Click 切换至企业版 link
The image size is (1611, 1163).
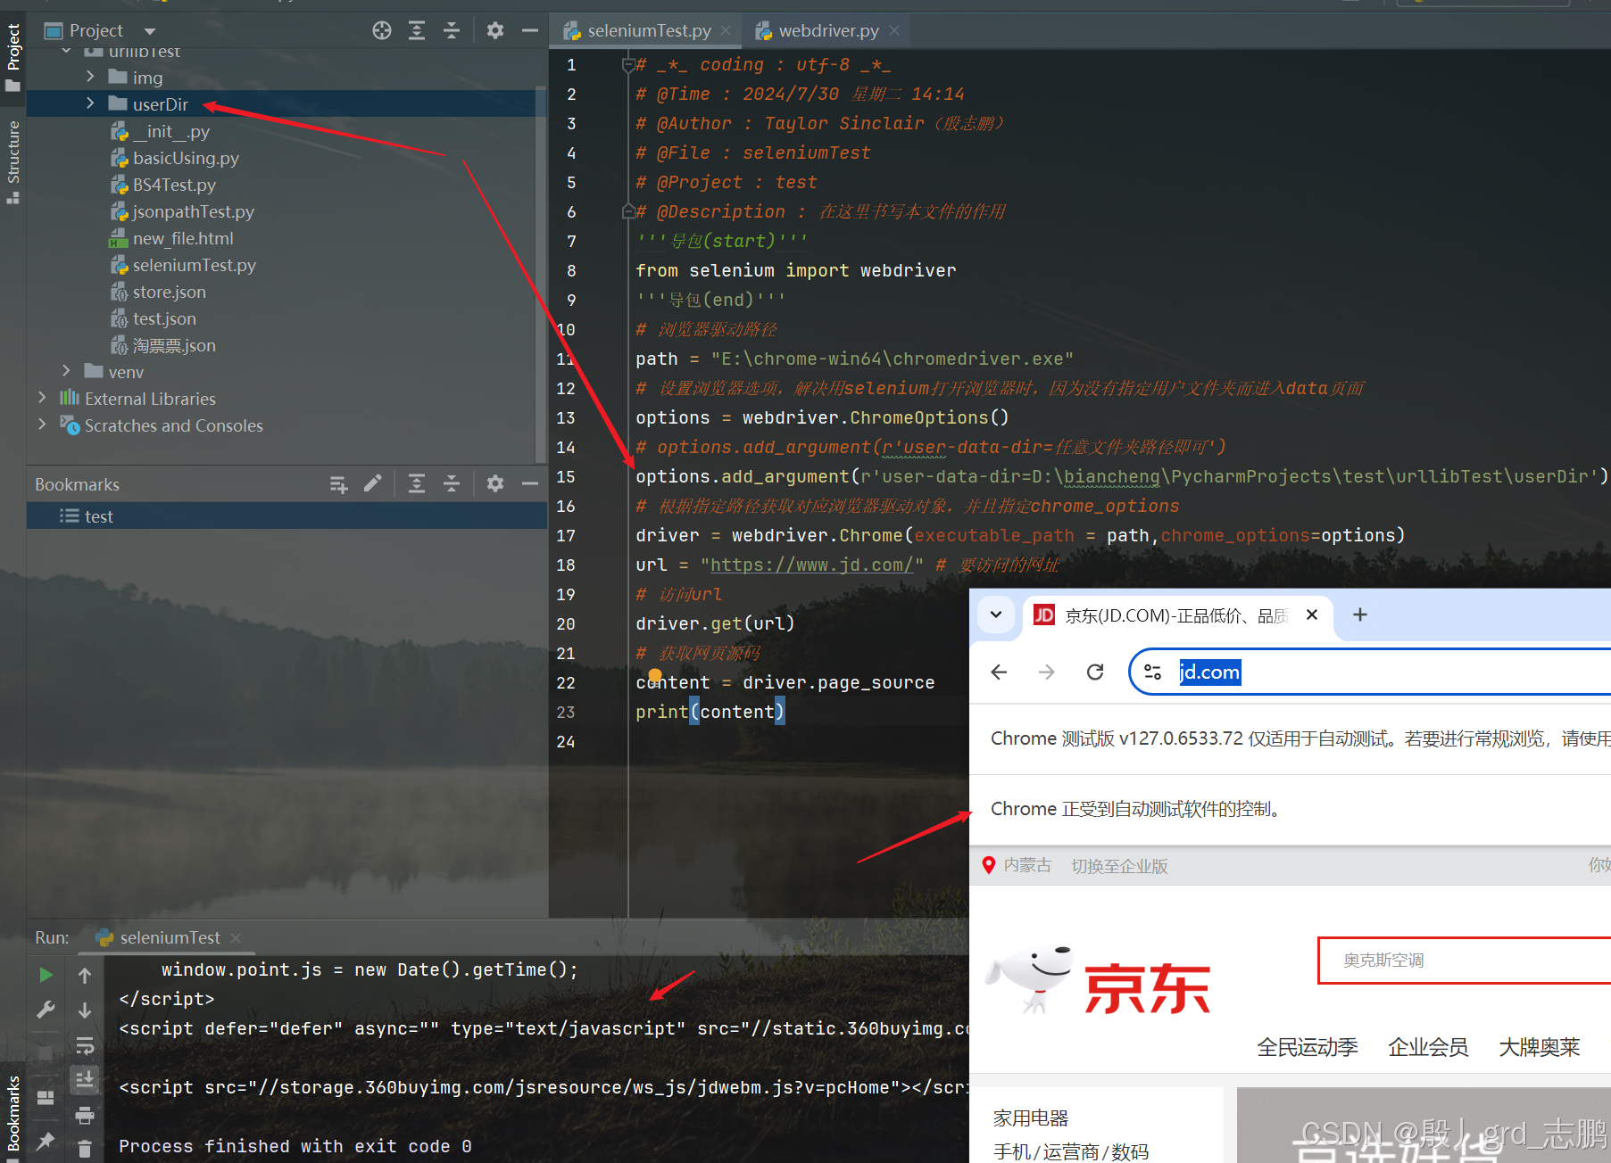[1119, 866]
